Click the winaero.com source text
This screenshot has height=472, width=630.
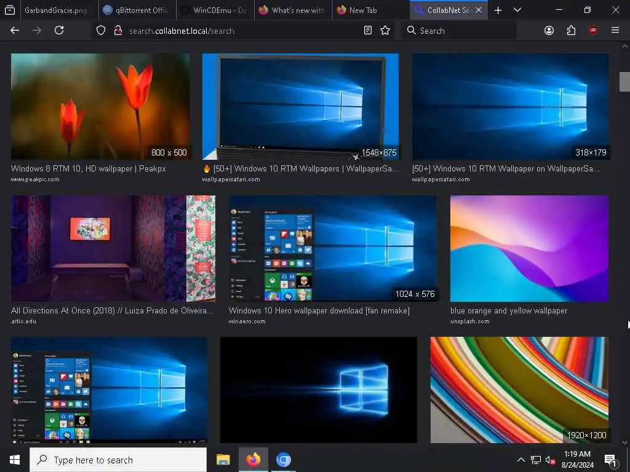point(247,321)
